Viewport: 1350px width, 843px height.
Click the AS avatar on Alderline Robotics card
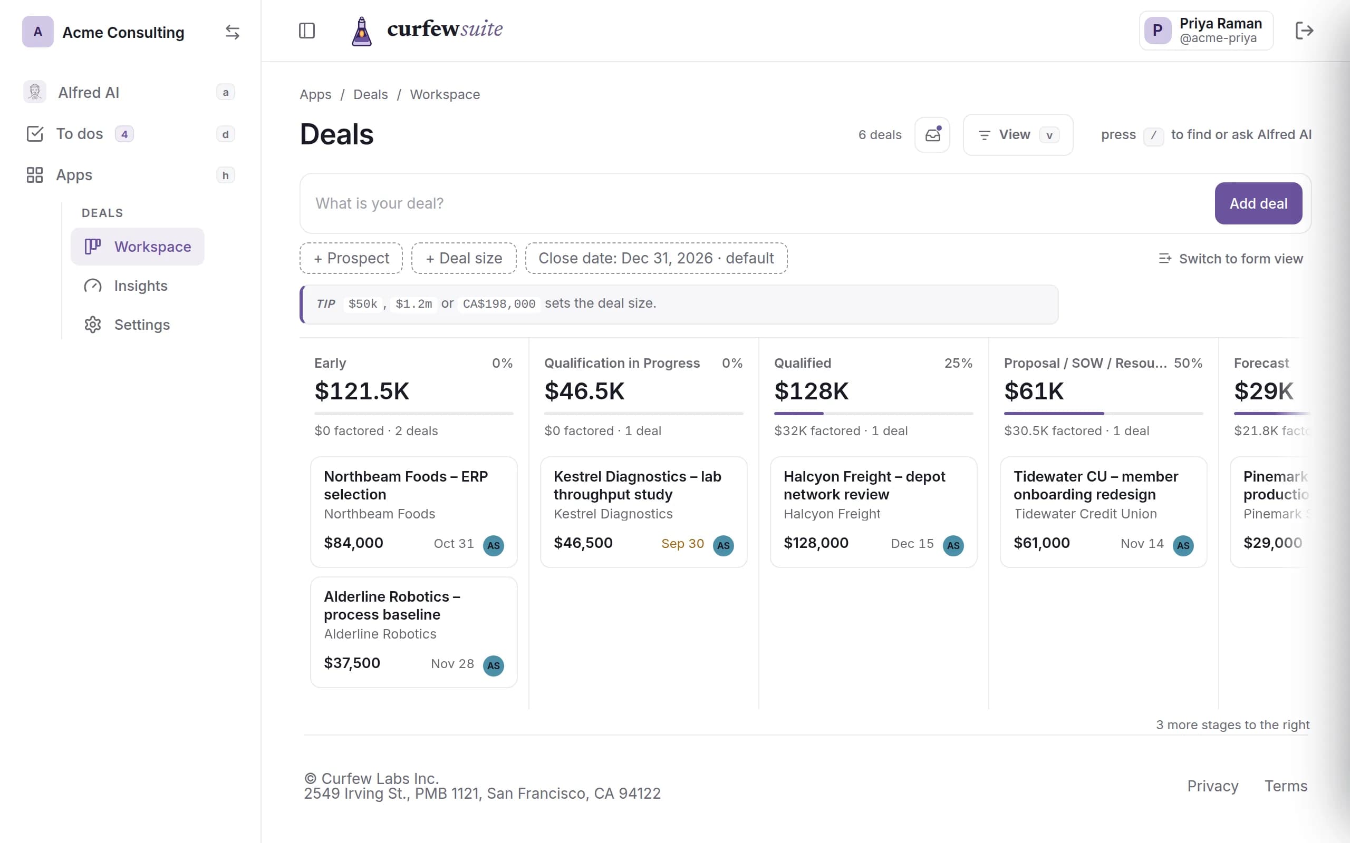(x=493, y=665)
